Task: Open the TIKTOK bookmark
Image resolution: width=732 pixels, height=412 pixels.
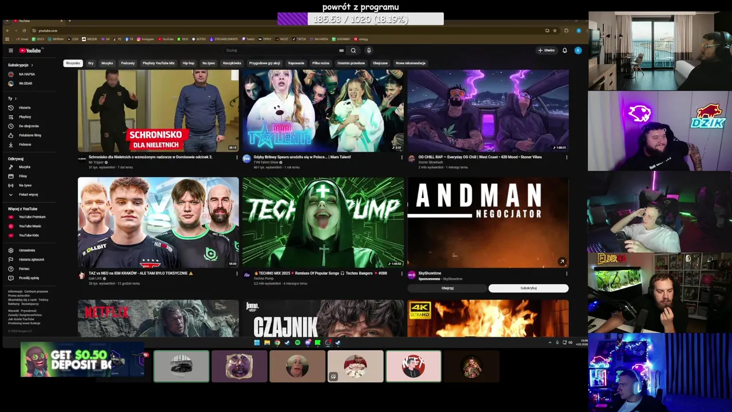Action: coord(299,39)
